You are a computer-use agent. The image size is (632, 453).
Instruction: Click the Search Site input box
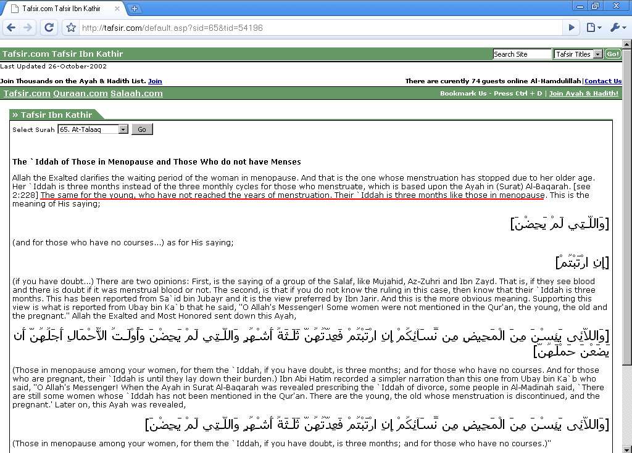[522, 54]
